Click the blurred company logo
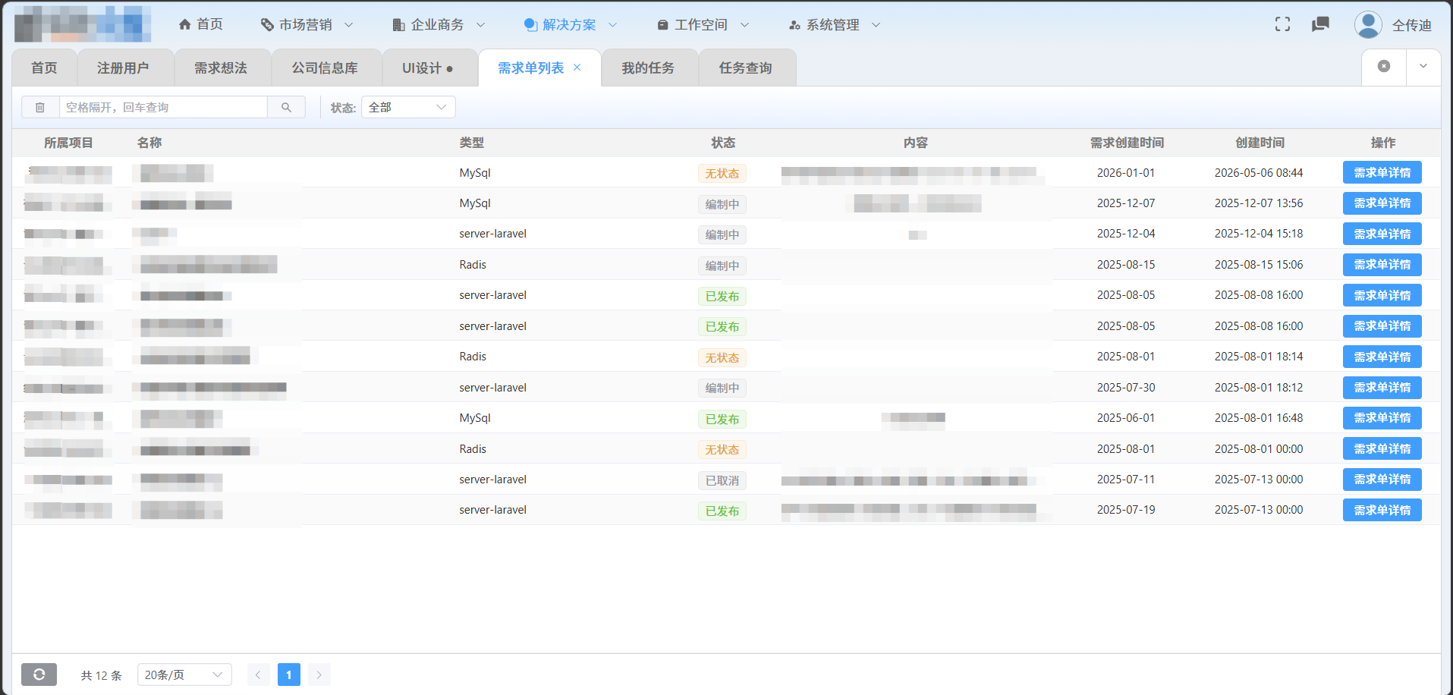Image resolution: width=1453 pixels, height=695 pixels. click(x=82, y=24)
